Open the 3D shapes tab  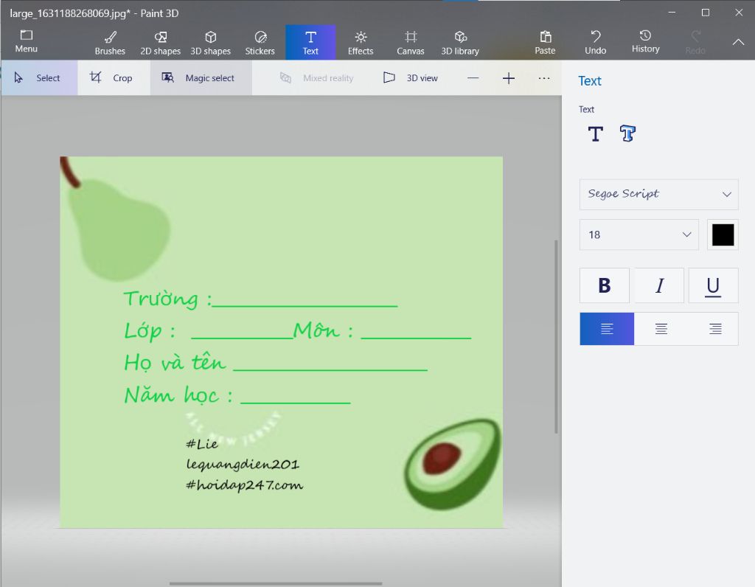pyautogui.click(x=210, y=43)
